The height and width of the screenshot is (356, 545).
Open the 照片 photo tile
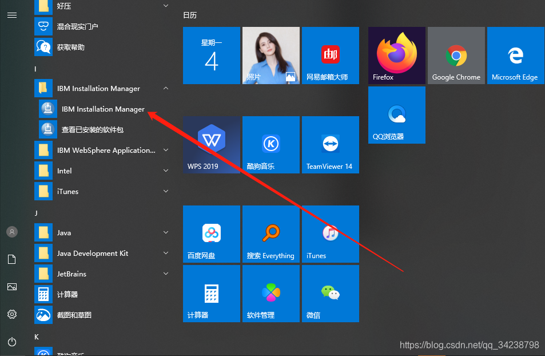(x=270, y=56)
